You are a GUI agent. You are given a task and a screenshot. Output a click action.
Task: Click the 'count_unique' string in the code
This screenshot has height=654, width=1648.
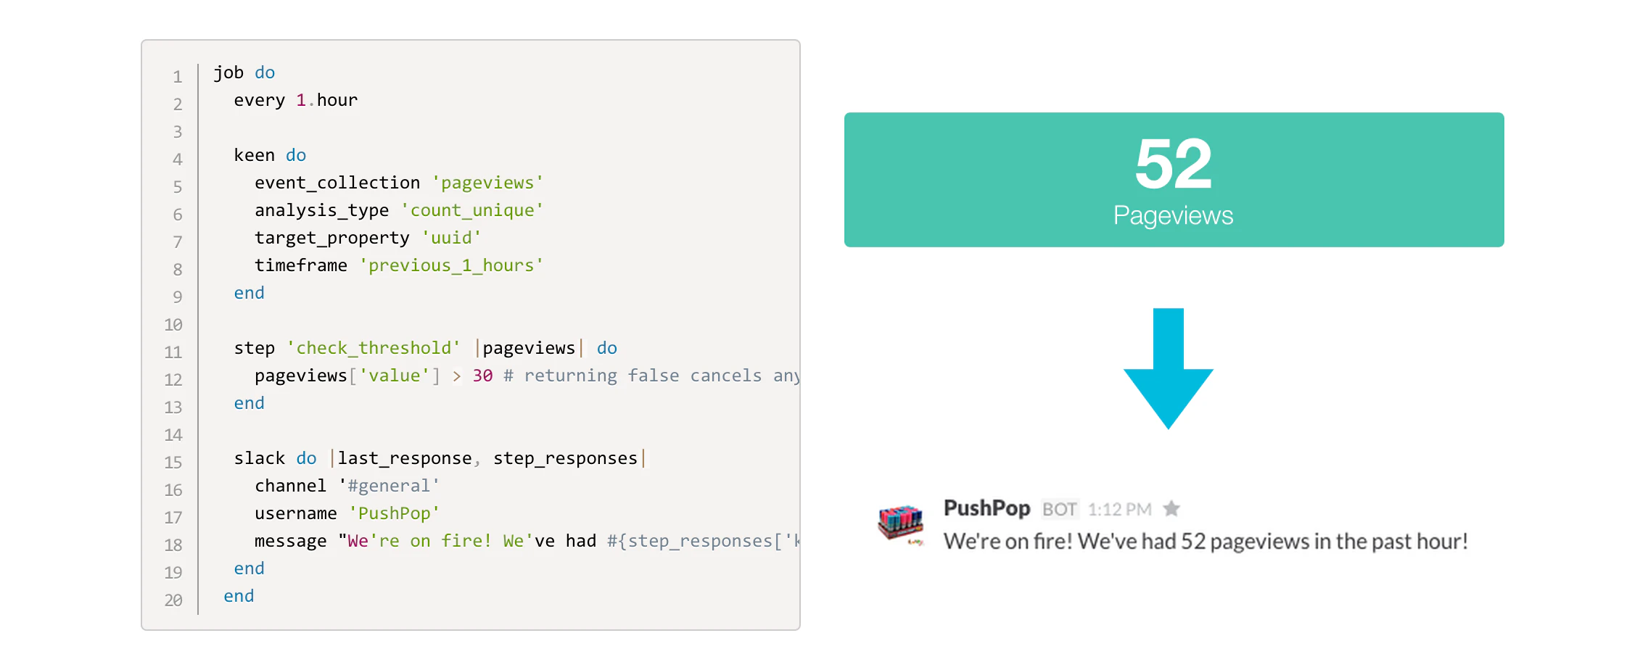472,210
